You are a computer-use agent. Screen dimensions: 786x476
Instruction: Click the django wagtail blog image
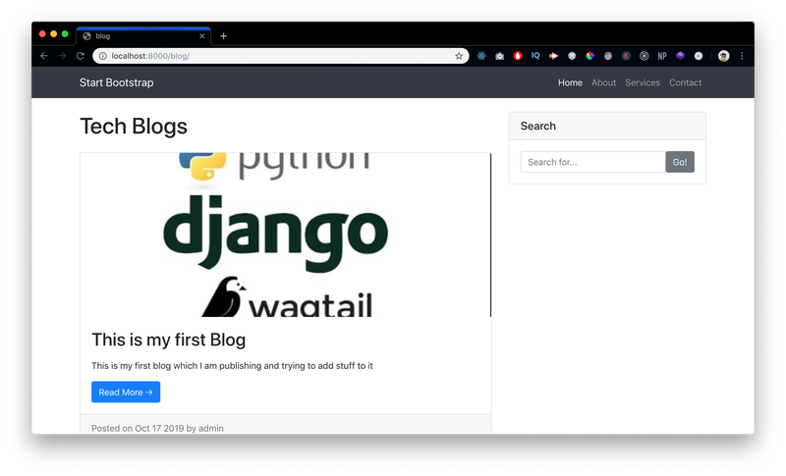(x=285, y=235)
